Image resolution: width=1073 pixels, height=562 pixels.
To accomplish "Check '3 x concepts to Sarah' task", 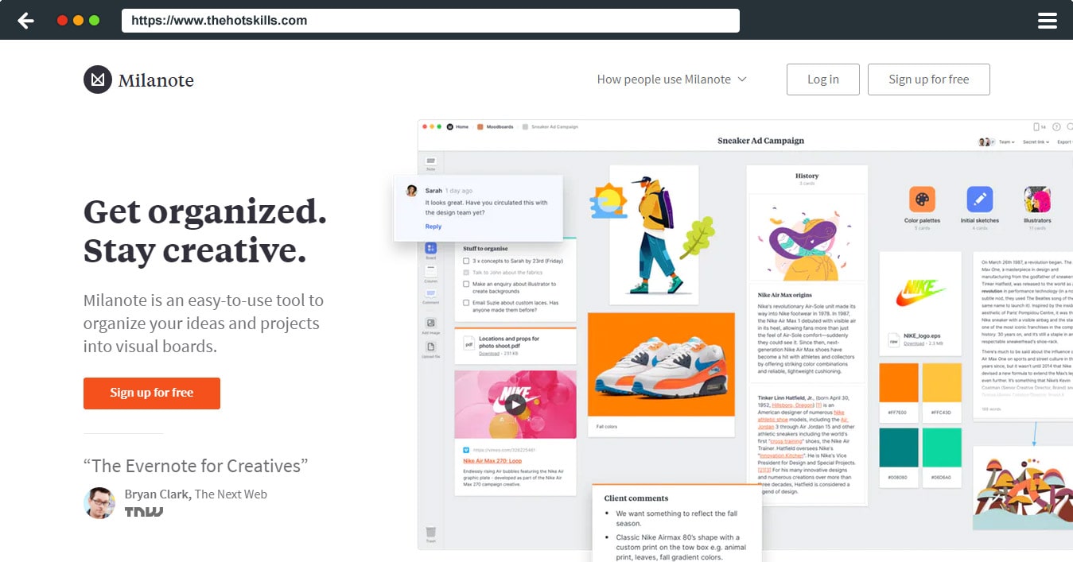I will tap(467, 261).
